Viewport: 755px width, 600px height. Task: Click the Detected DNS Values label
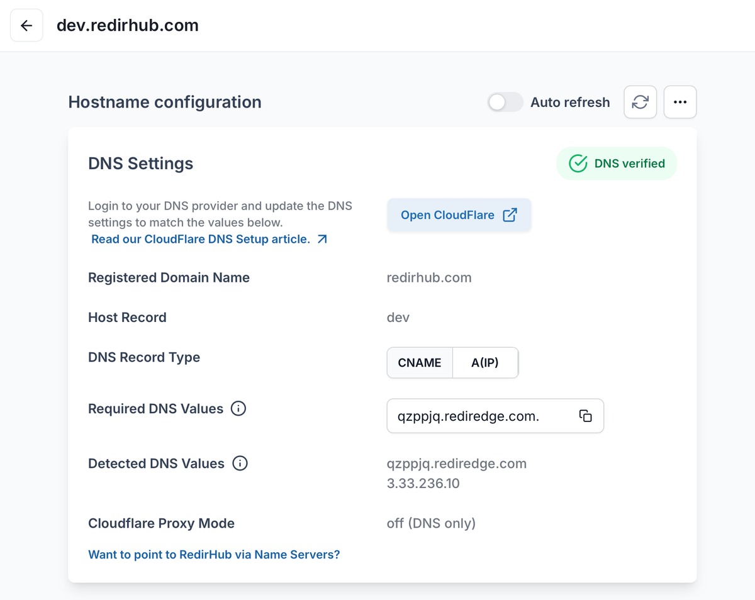click(156, 464)
